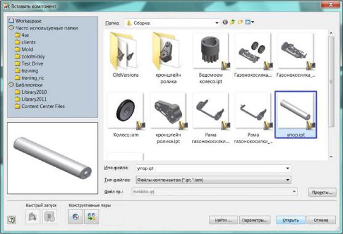This screenshot has width=343, height=234.
Task: Click the Проекты button
Action: click(322, 192)
